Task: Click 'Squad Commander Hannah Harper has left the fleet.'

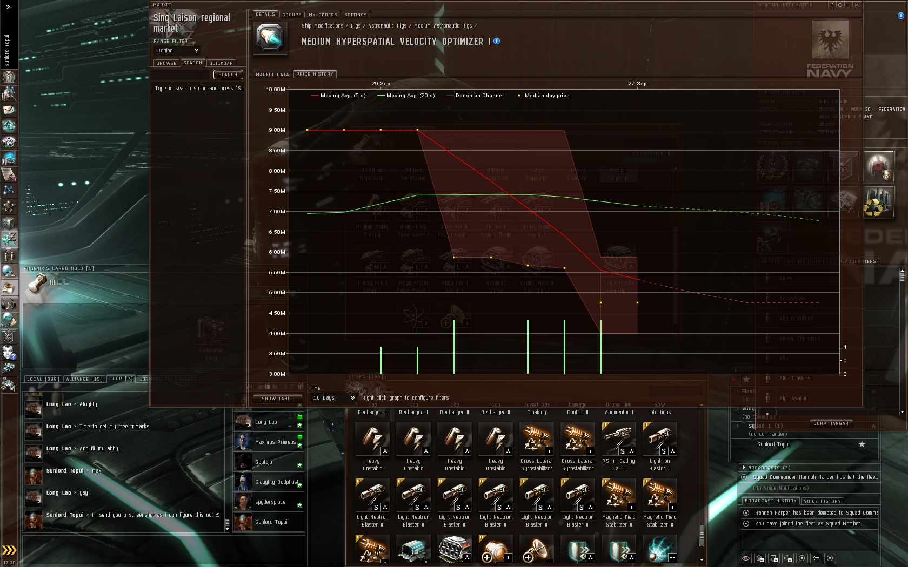Action: [x=815, y=477]
